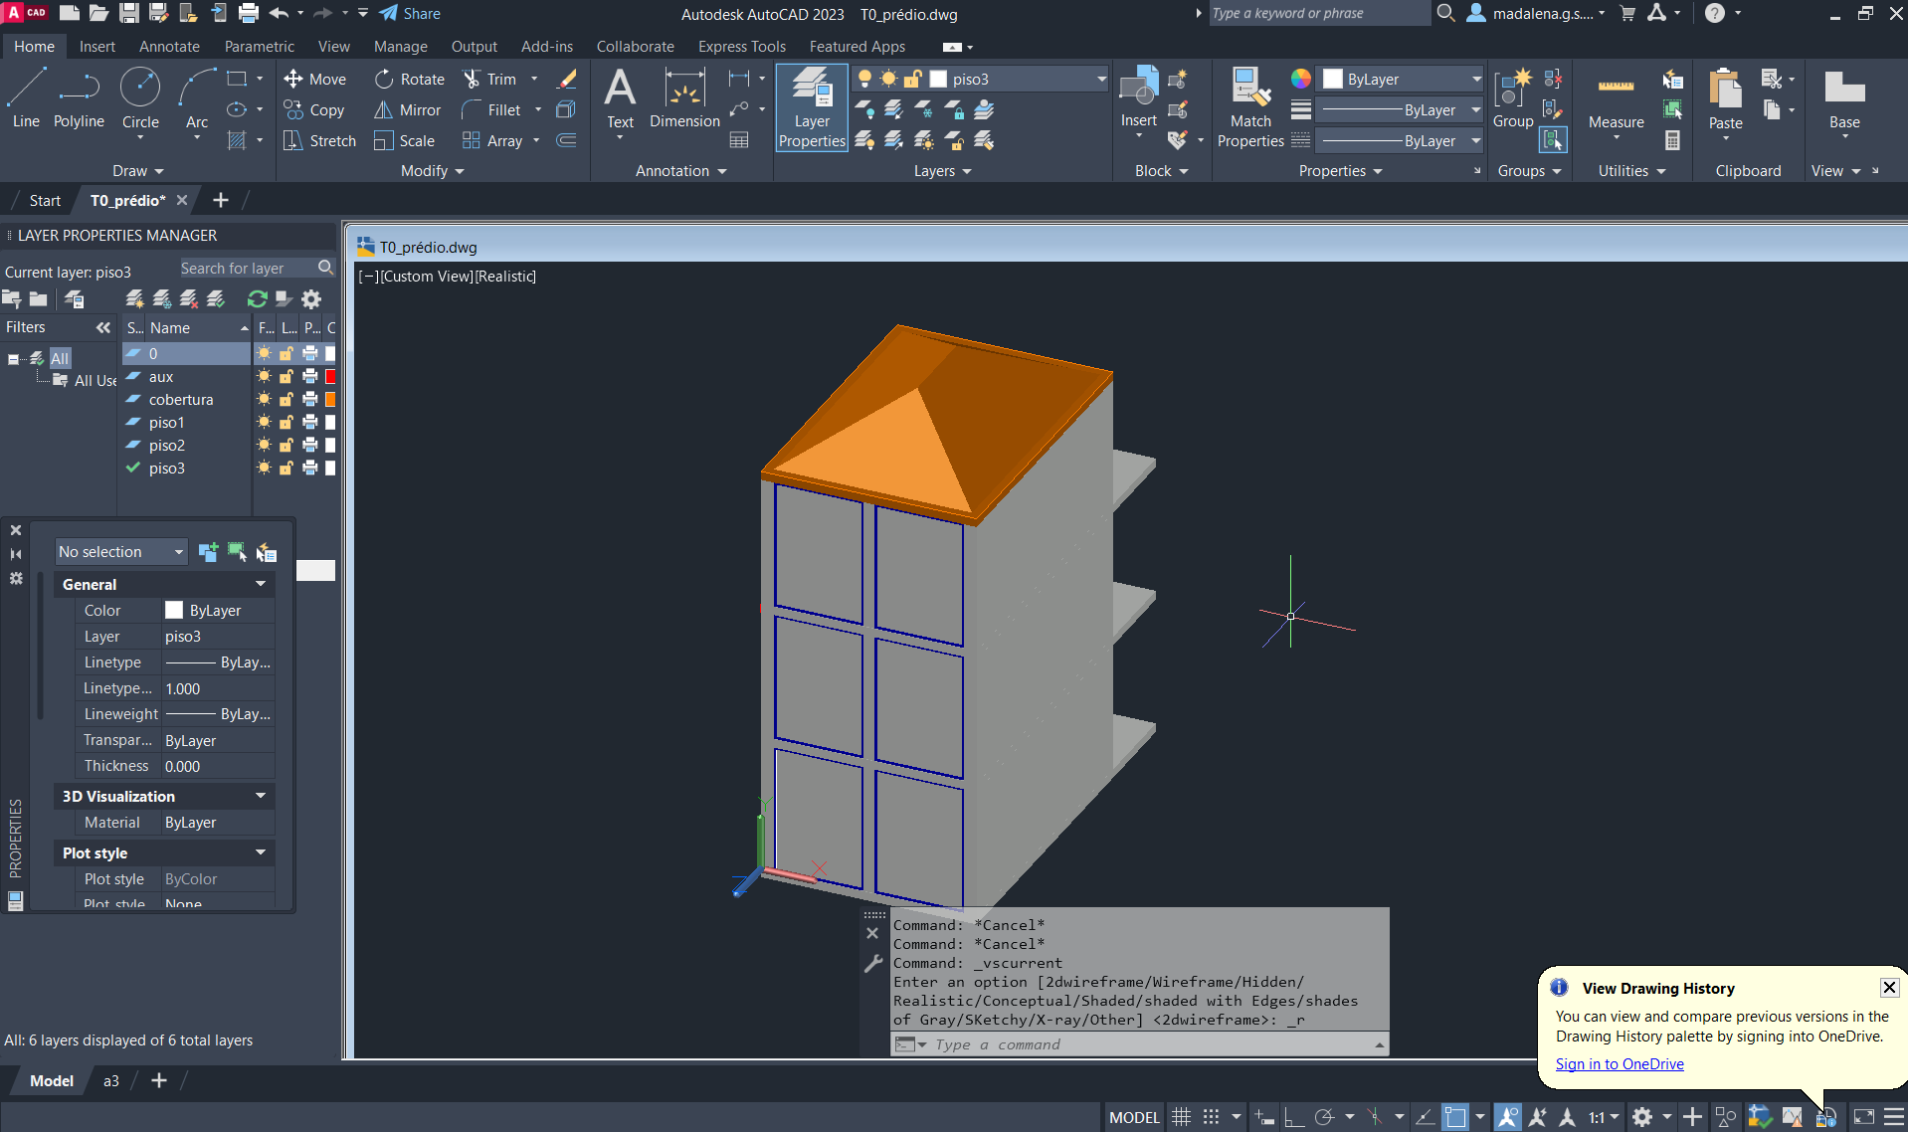Viewport: 1908px width, 1132px height.
Task: Click the Mirror tool icon
Action: 384,110
